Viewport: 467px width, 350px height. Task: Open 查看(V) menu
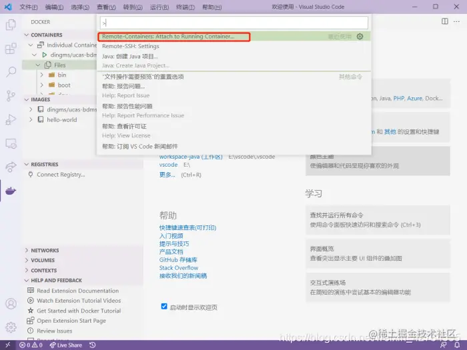pyautogui.click(x=106, y=7)
